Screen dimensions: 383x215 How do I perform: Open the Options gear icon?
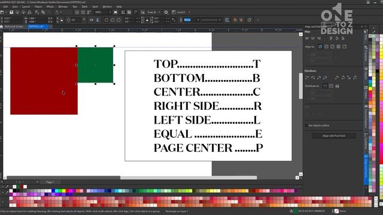pos(166,12)
